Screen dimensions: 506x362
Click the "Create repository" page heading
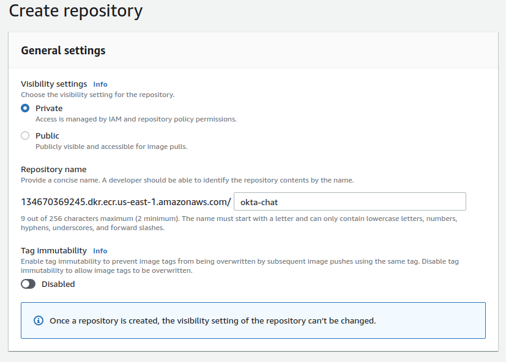(x=76, y=10)
